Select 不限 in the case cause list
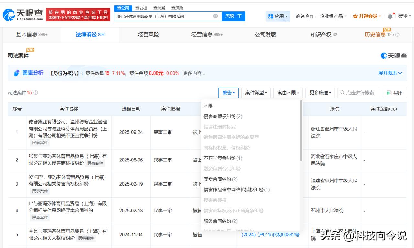The image size is (414, 248). coord(208,106)
